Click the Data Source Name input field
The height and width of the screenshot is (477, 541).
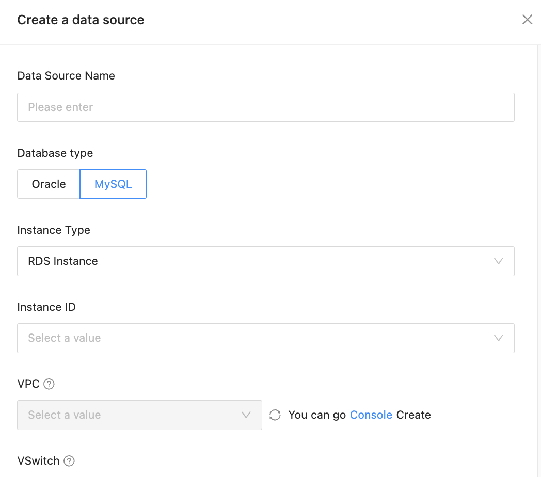click(265, 107)
